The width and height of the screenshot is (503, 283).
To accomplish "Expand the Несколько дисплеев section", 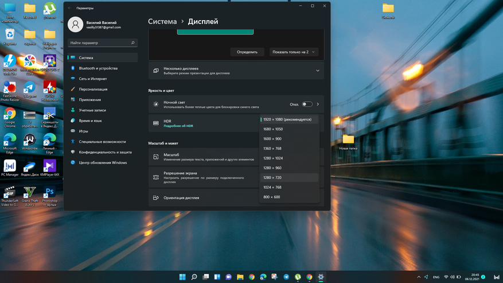I will click(317, 71).
